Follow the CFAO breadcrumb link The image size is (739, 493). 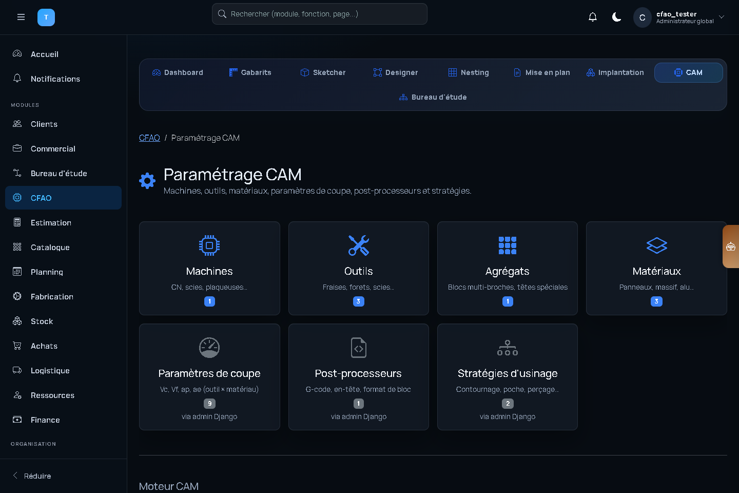[149, 138]
